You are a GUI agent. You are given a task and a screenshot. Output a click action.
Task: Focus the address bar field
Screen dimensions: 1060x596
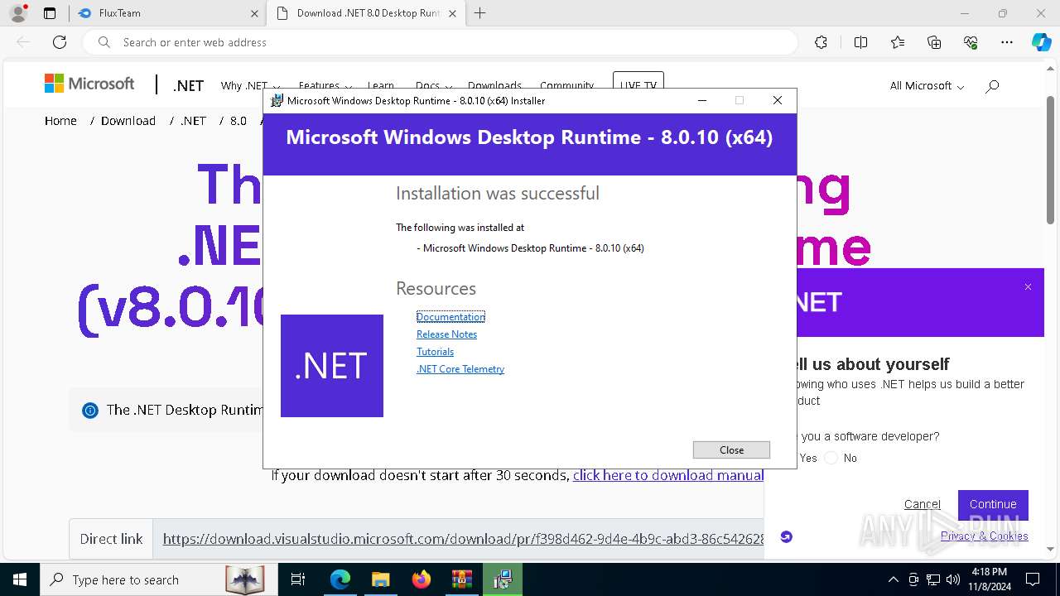439,42
